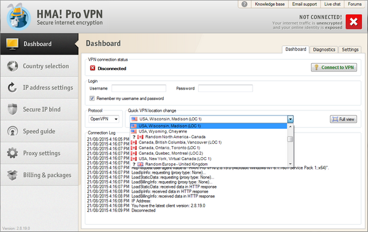Click the US flag in the selected location field

[x=134, y=119]
